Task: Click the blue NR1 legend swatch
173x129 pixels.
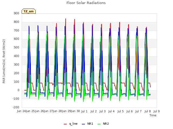Action: (84, 124)
